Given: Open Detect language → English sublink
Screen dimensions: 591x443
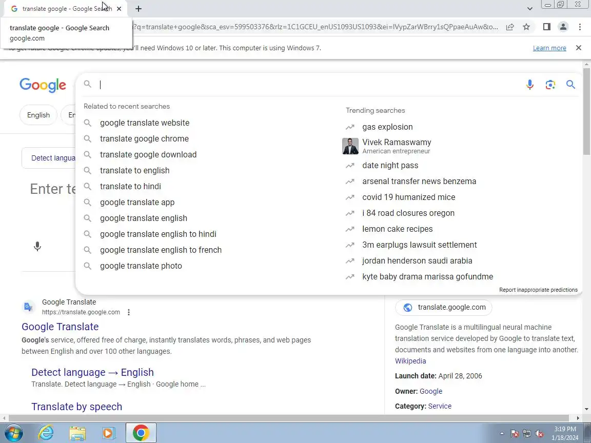Looking at the screenshot, I should (x=92, y=372).
